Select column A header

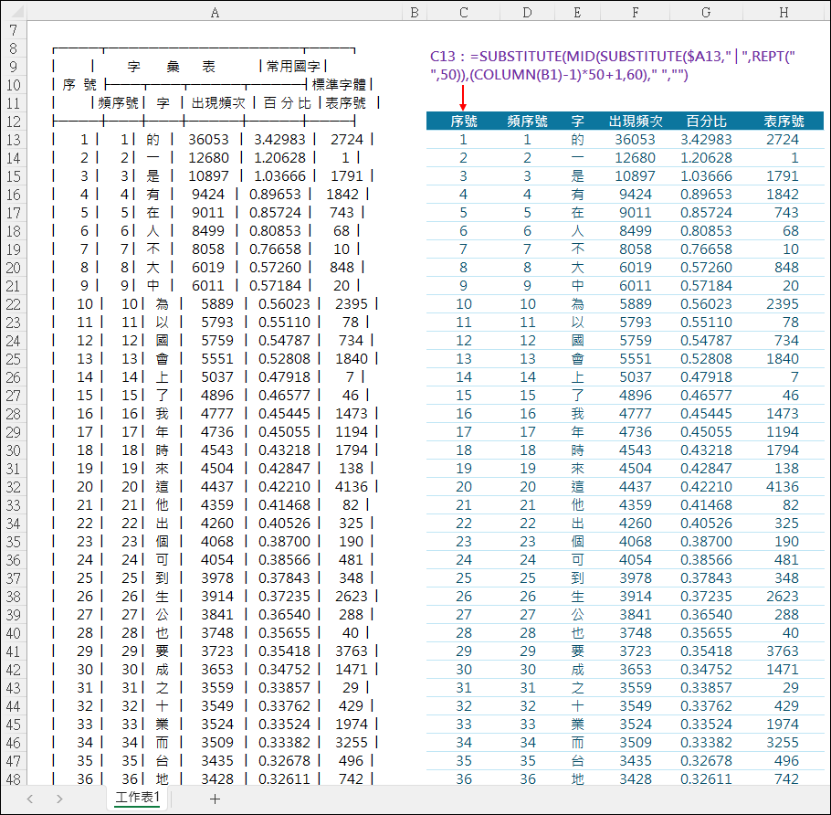tap(215, 12)
